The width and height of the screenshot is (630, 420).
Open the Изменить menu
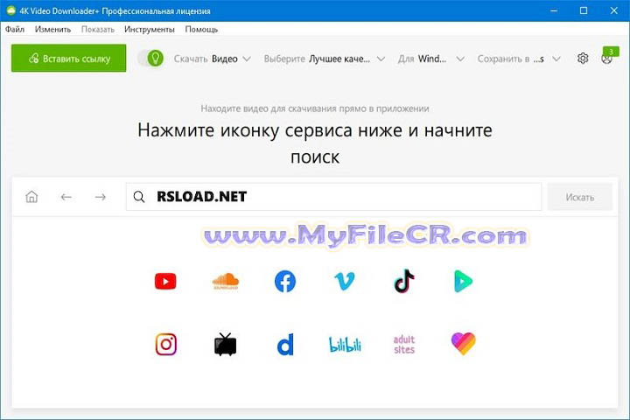52,30
